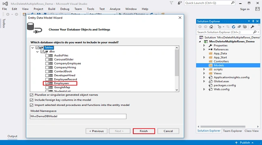Viewport: 262px width, 145px height.
Task: Click the Cancel button in wizard
Action: [168, 131]
